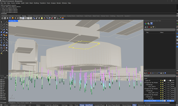Toggle the End osnap checkbox
Screen dimensions: 178x106
(x=1, y=80)
